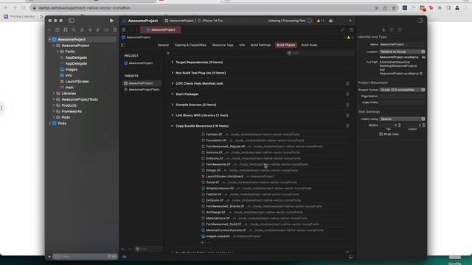Select the AwesomeProject editor tab
Screen dimensions: 472x265
(161, 29)
